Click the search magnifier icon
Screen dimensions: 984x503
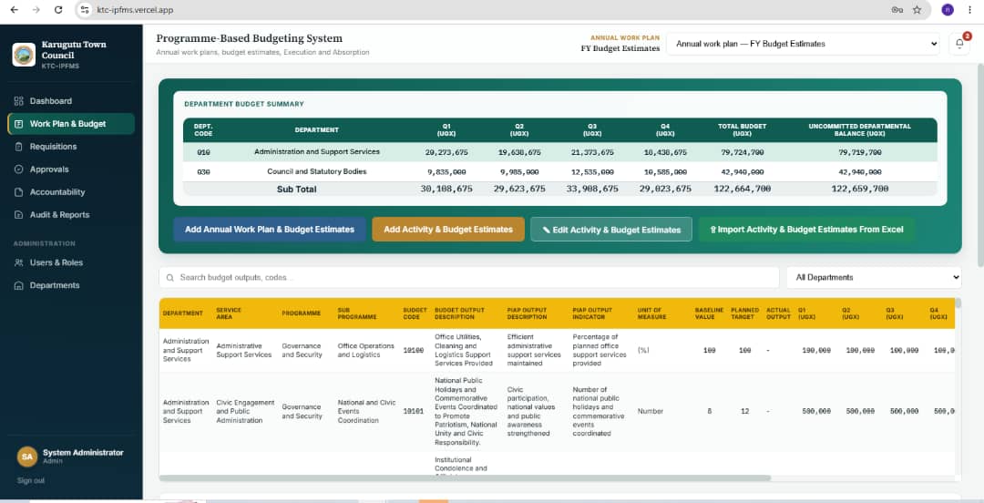tap(170, 277)
